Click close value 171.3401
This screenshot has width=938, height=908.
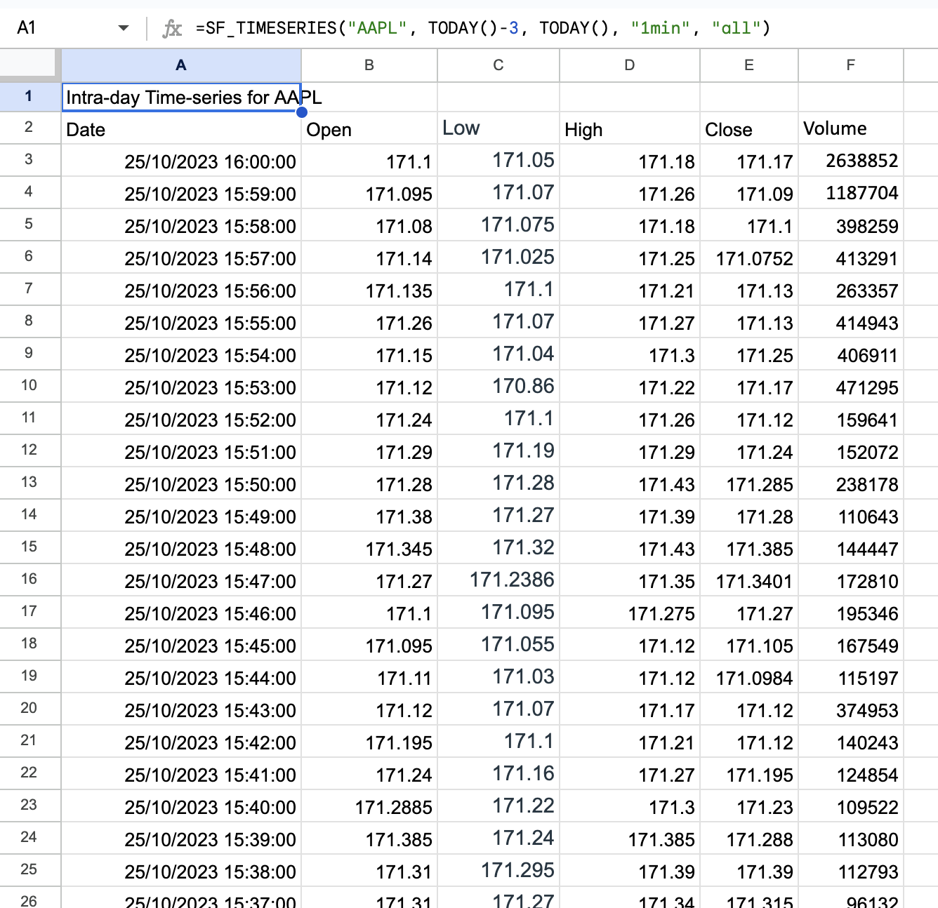click(749, 581)
